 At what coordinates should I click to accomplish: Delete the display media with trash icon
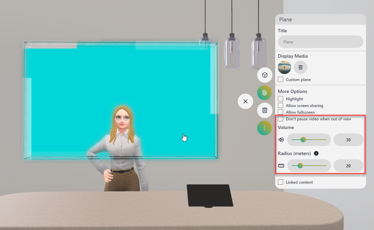pos(301,67)
